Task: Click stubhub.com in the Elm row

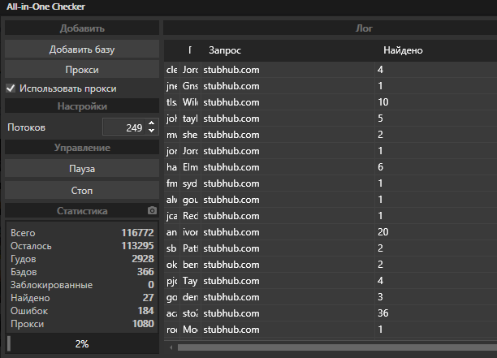Action: [x=231, y=167]
